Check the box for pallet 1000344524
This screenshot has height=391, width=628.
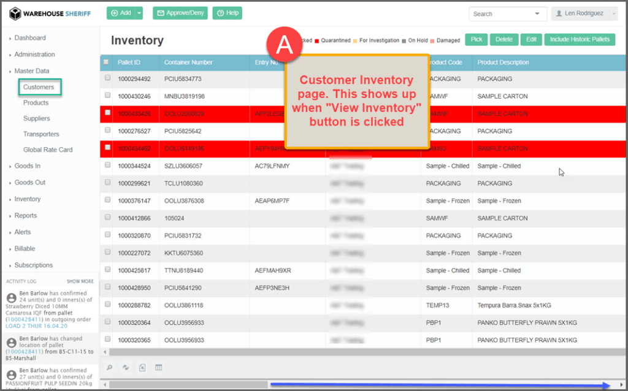[107, 165]
